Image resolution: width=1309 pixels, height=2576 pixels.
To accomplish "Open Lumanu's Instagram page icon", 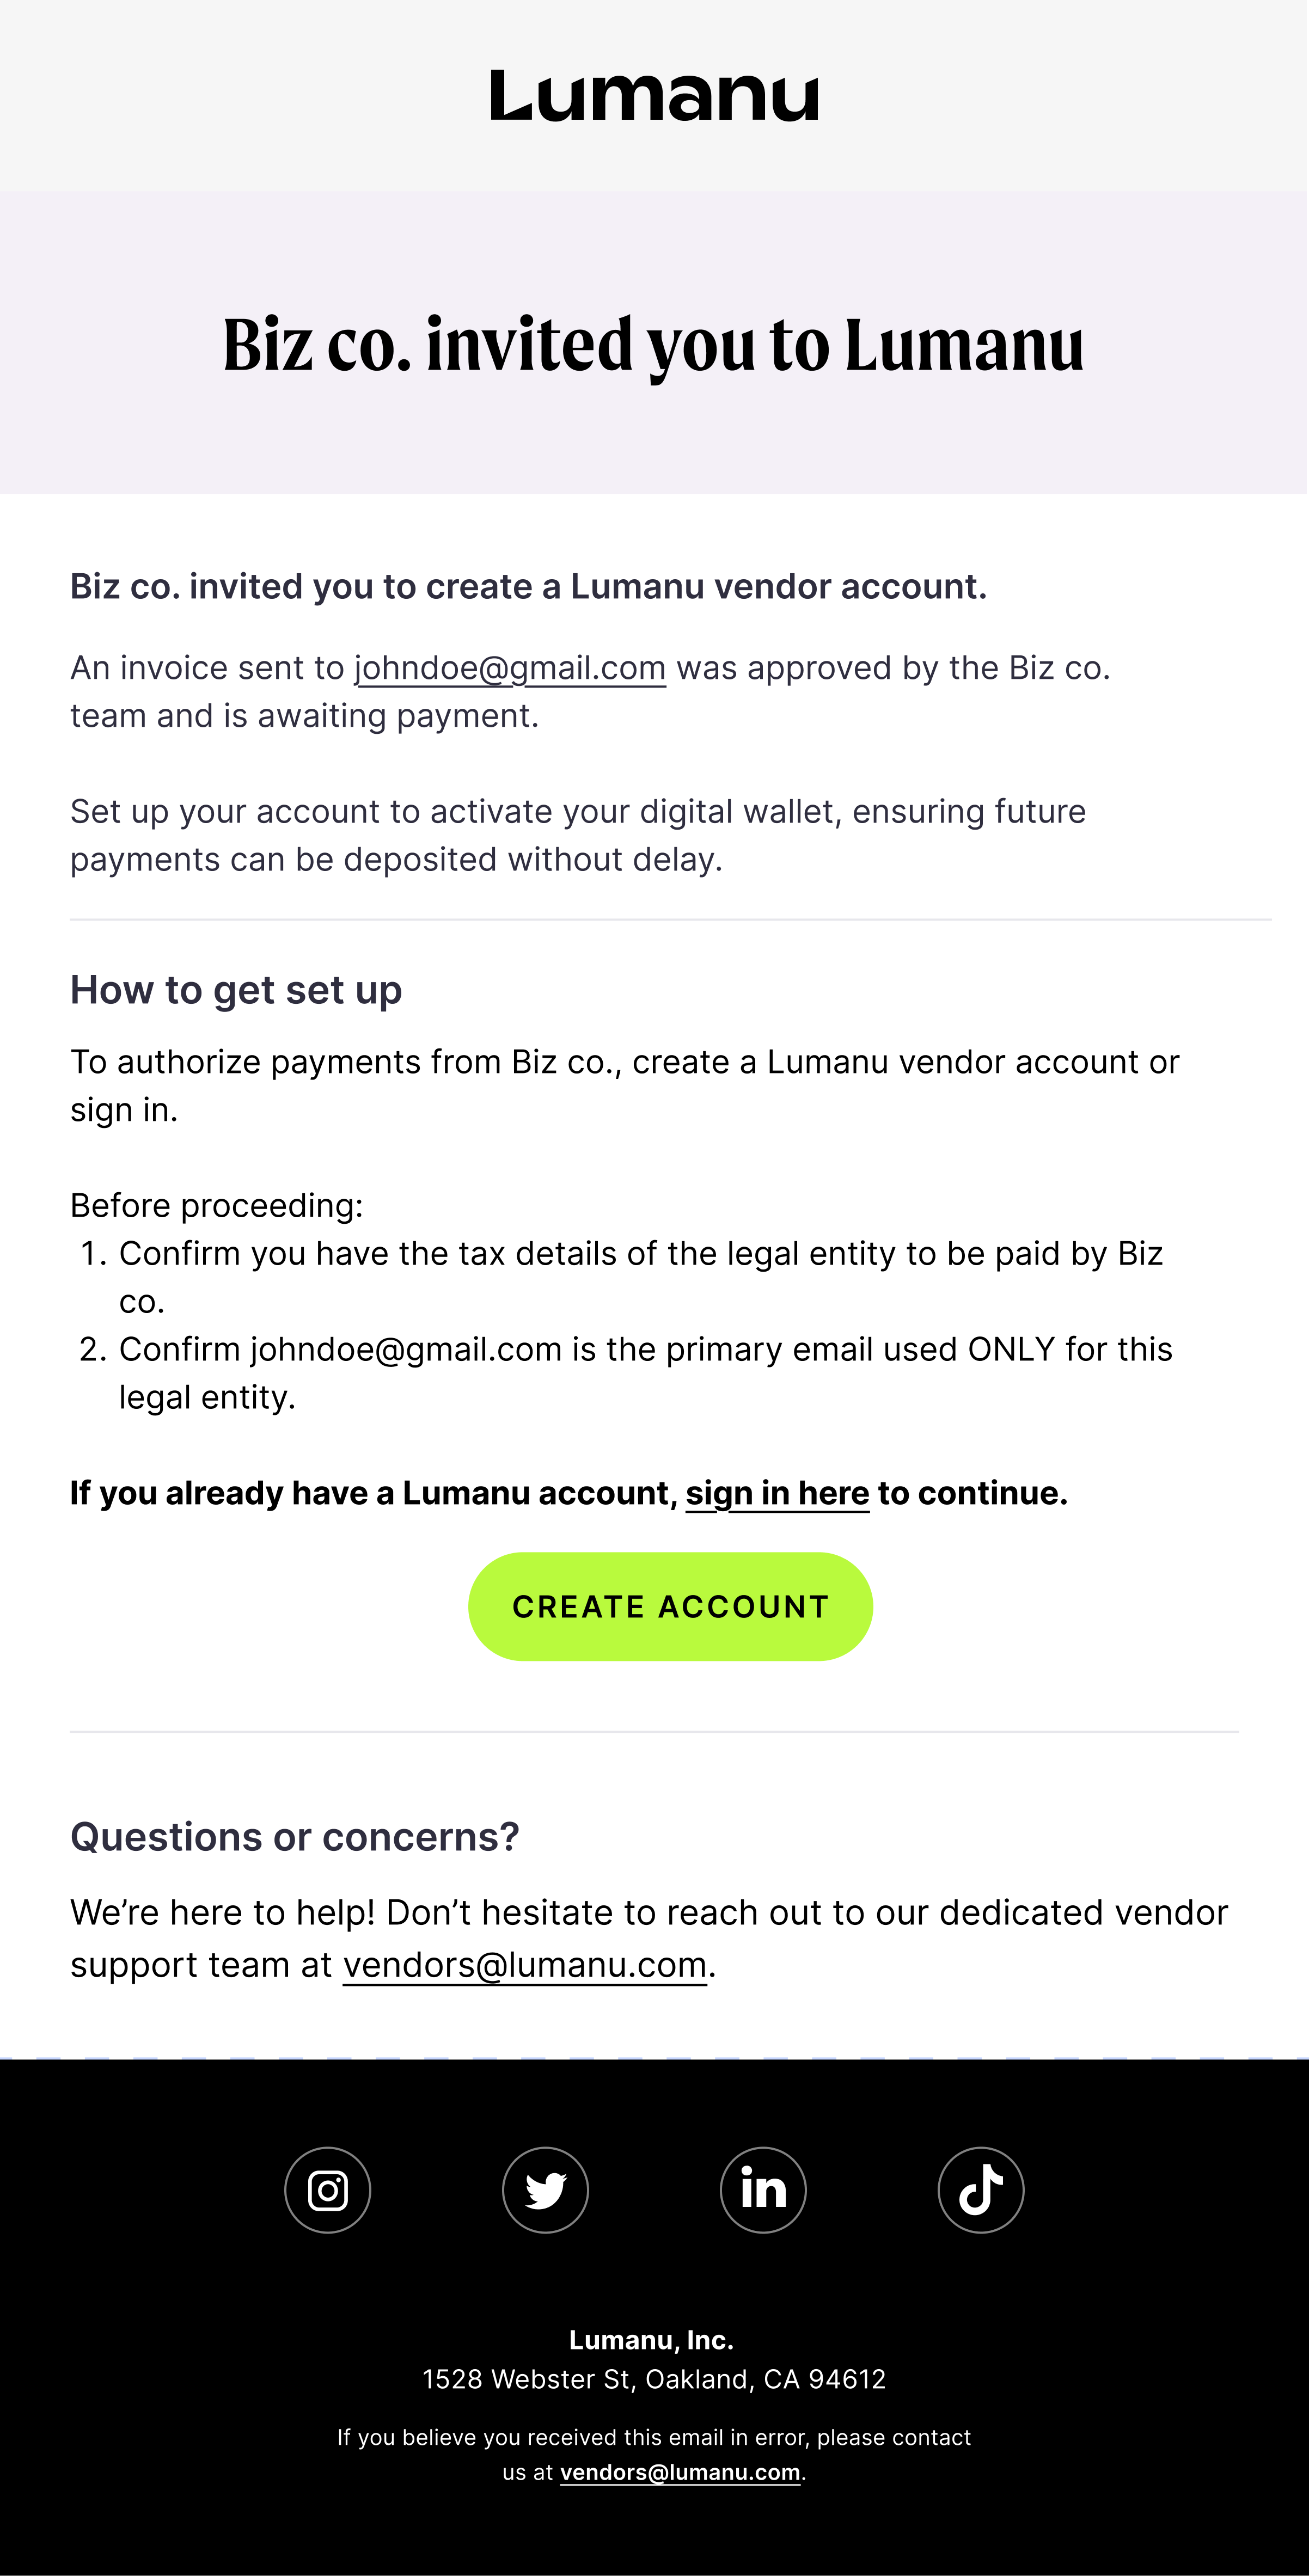I will tap(328, 2190).
